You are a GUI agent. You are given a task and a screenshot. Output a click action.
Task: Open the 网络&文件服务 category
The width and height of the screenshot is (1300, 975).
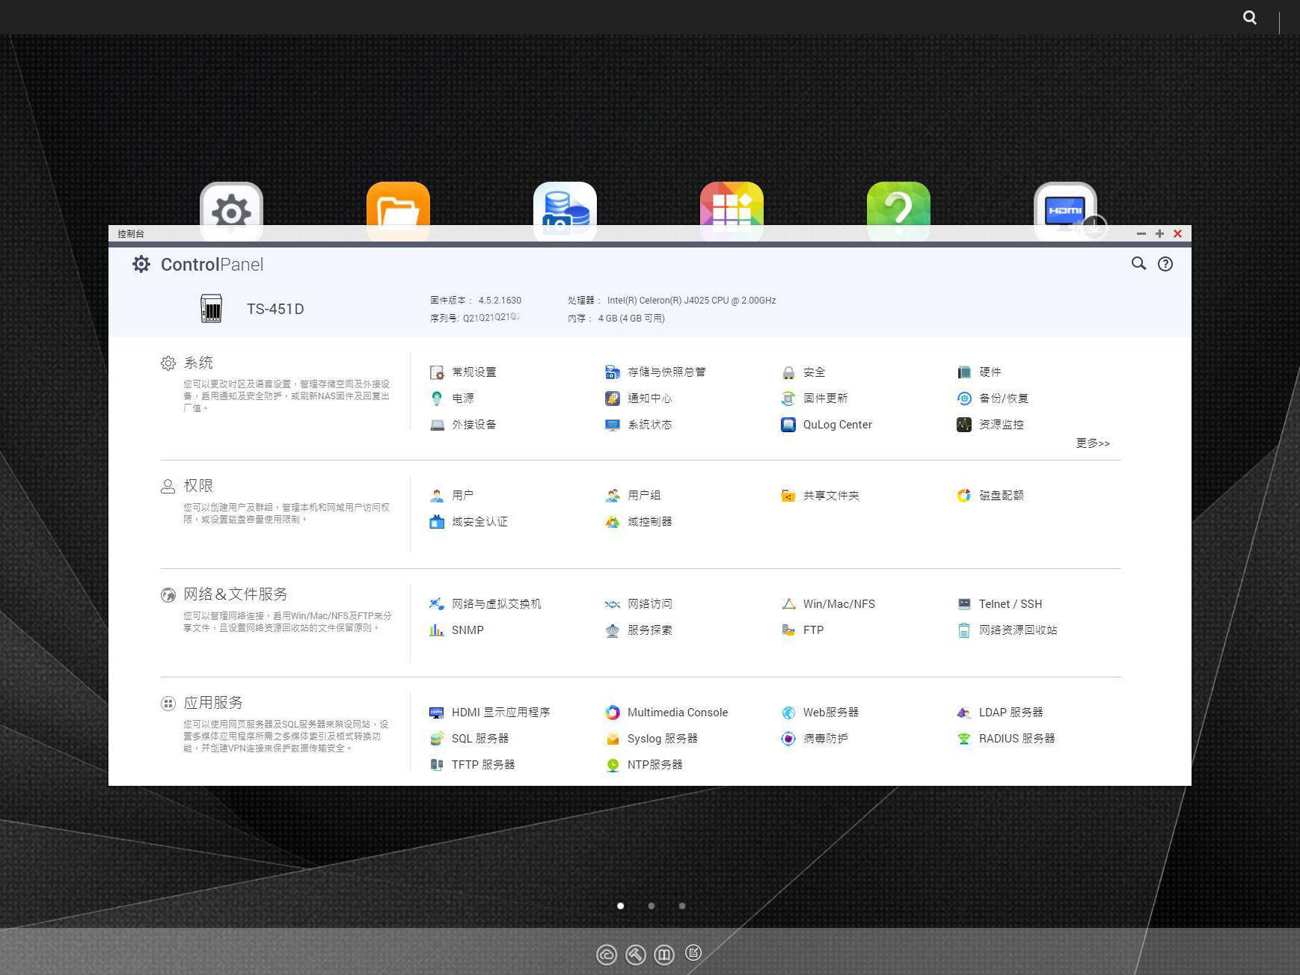[235, 594]
